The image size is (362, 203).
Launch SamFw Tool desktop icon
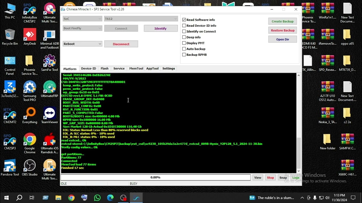(x=49, y=63)
